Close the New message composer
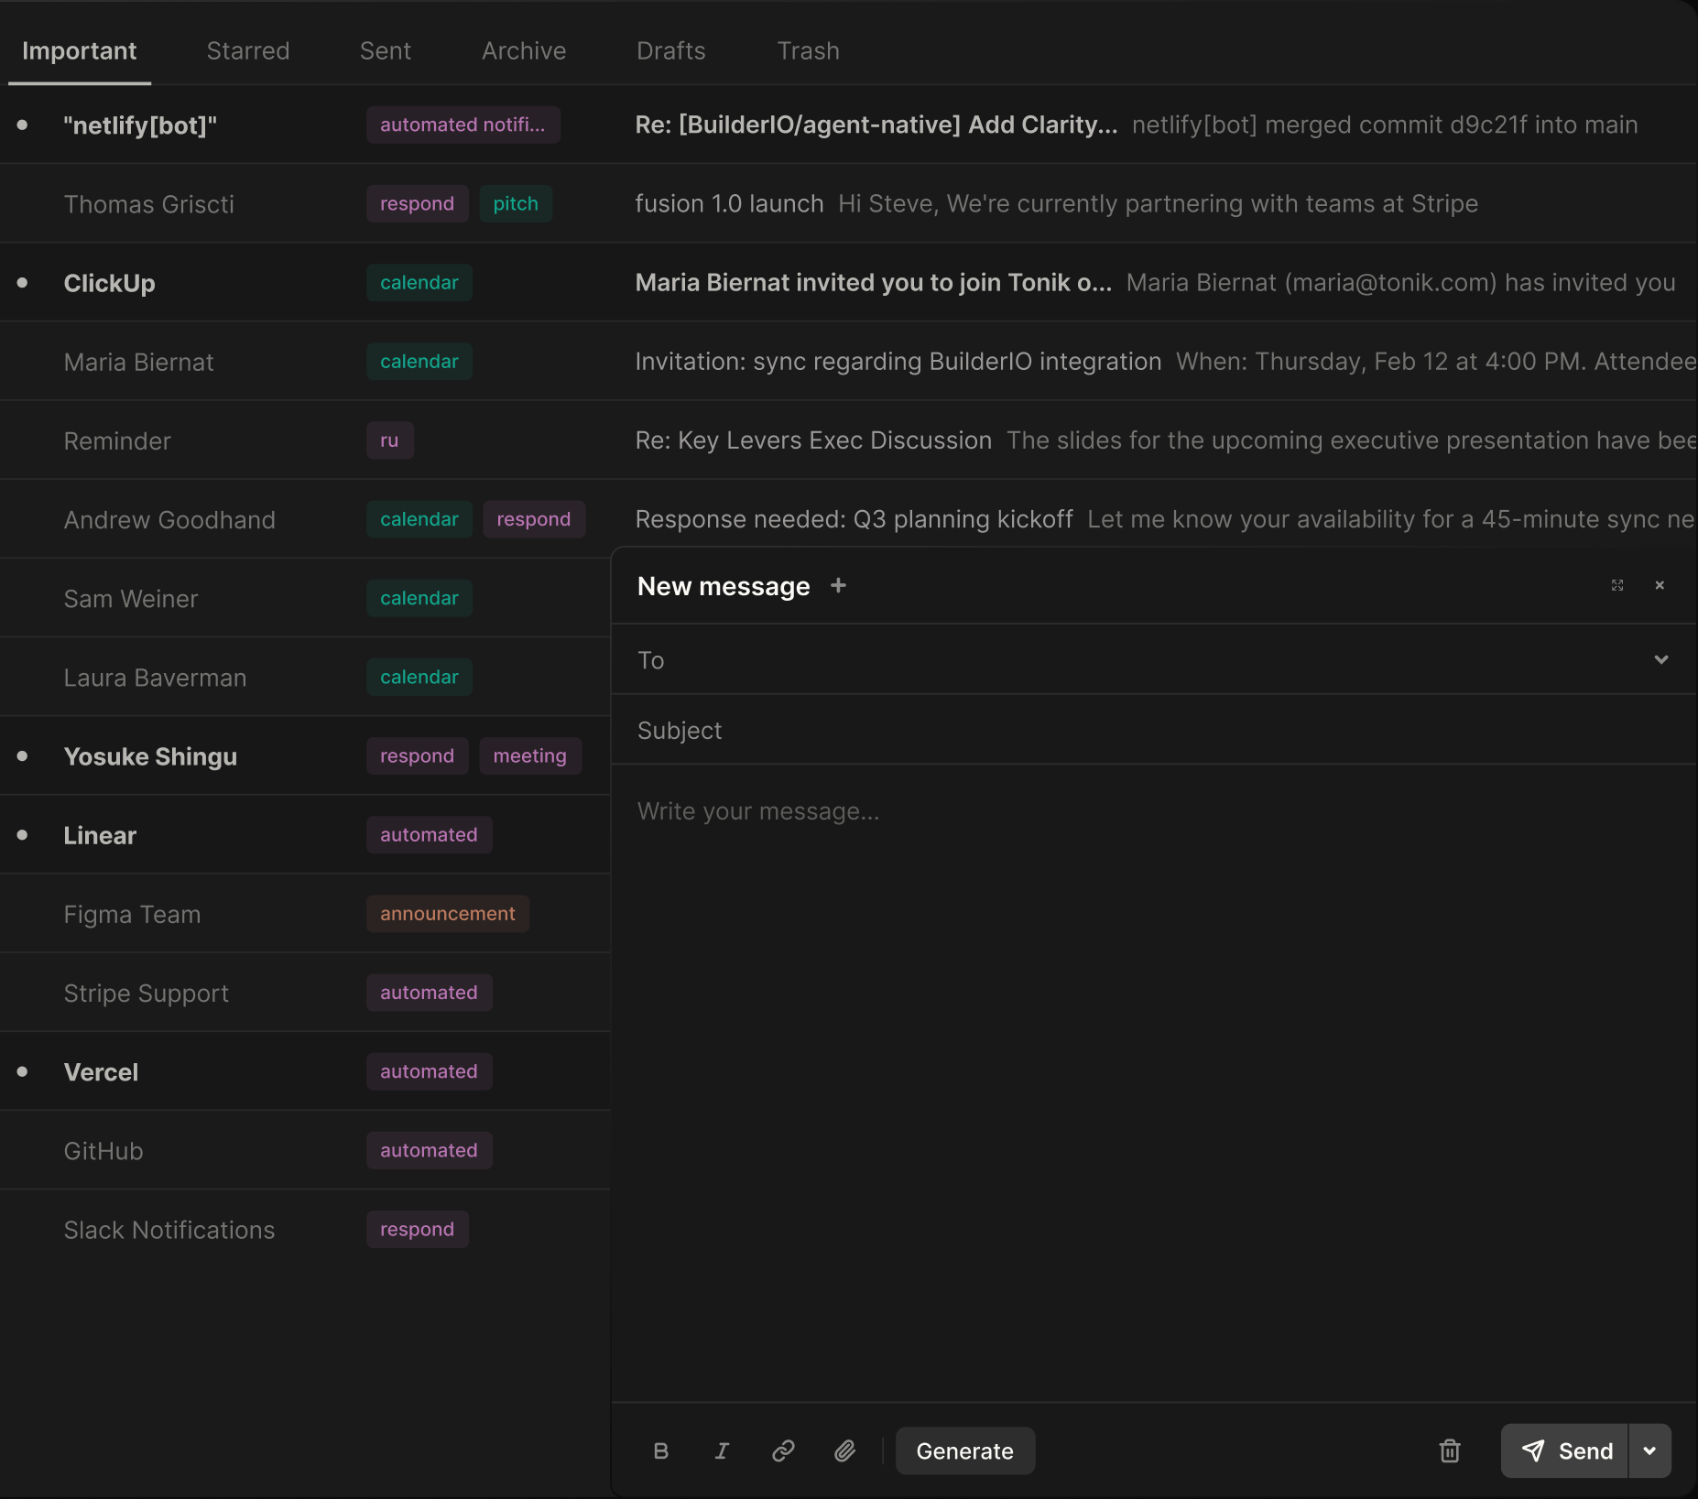The width and height of the screenshot is (1698, 1499). (1660, 585)
